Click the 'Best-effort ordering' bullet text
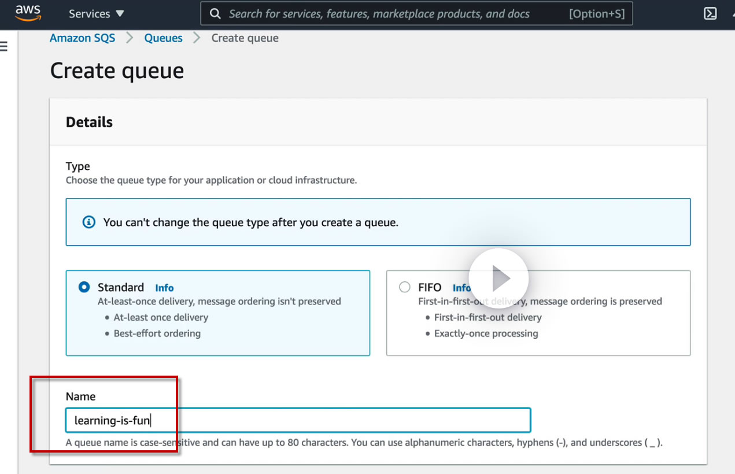The width and height of the screenshot is (735, 474). (x=157, y=333)
